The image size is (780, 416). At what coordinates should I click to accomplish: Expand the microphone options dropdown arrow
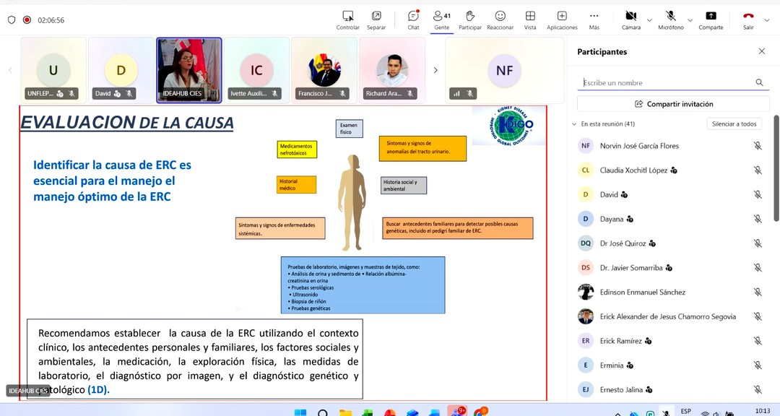click(x=690, y=20)
